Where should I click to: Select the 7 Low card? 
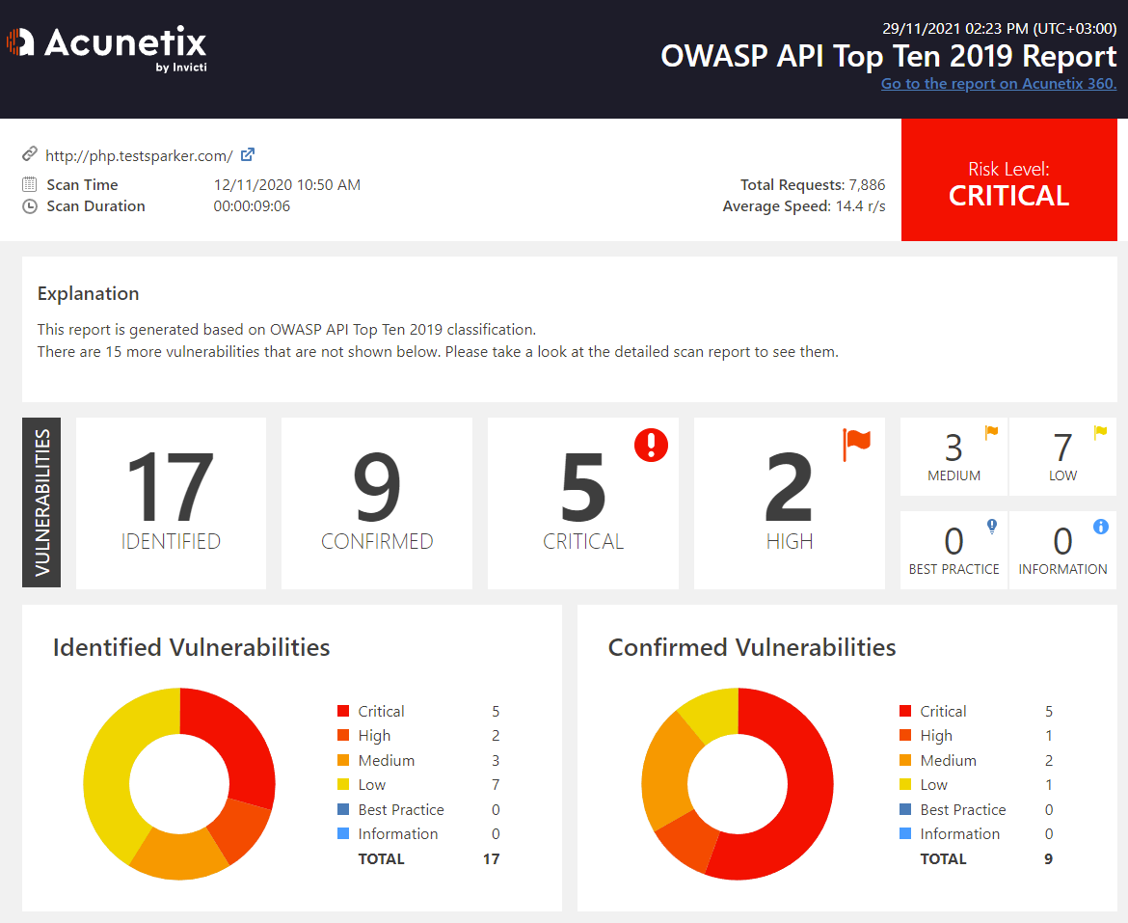click(x=1062, y=456)
